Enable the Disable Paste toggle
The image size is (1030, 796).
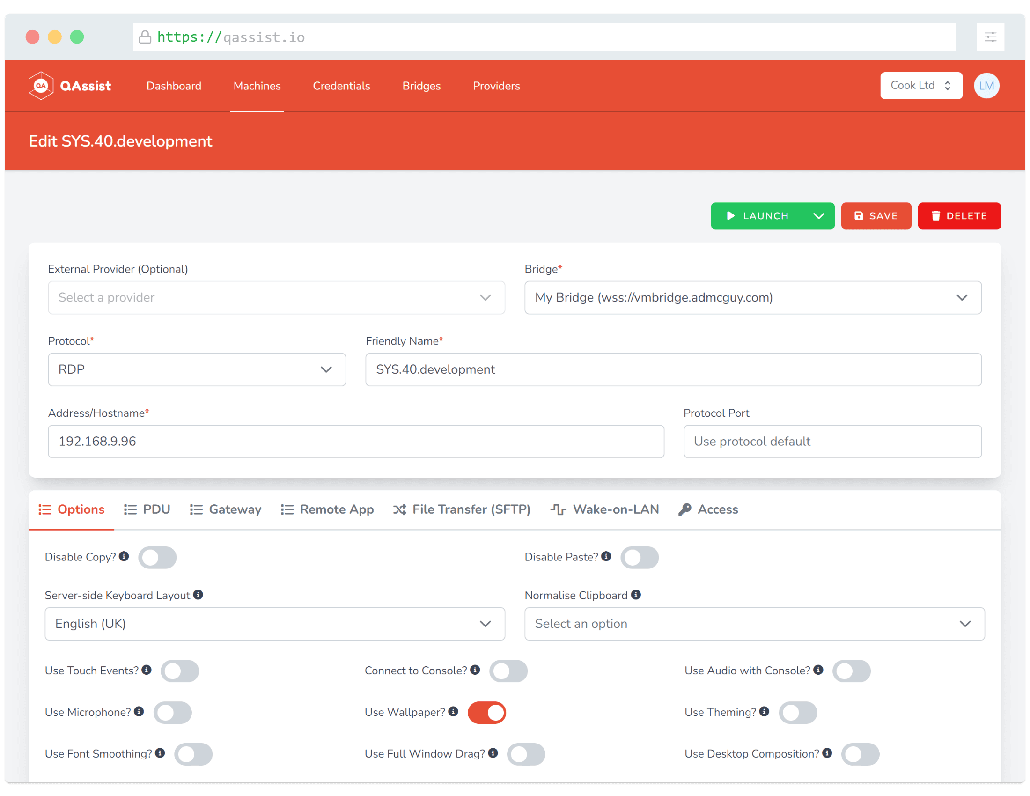point(639,557)
